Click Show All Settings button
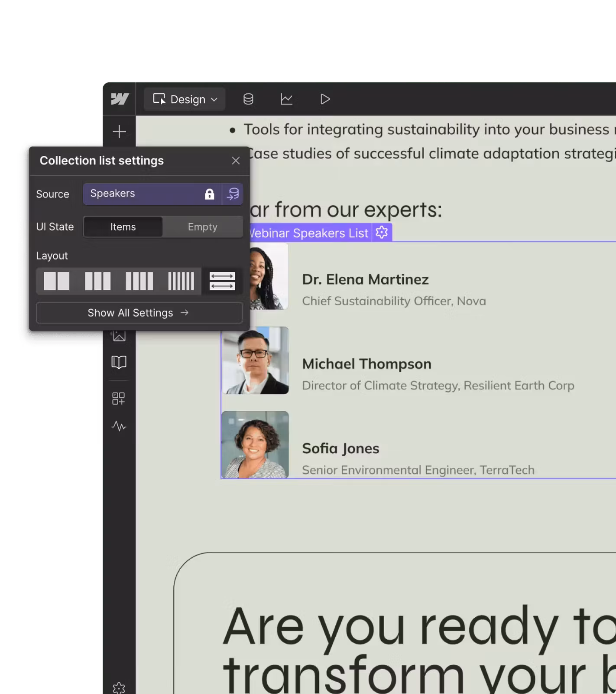The width and height of the screenshot is (616, 694). tap(139, 313)
